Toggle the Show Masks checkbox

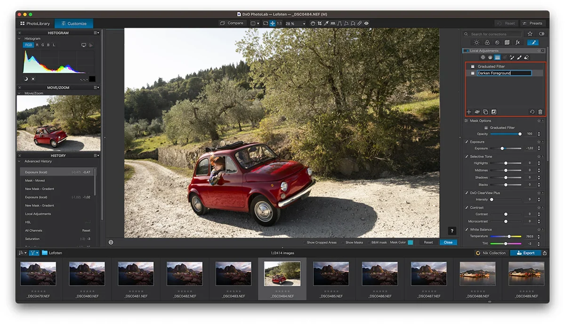(343, 243)
